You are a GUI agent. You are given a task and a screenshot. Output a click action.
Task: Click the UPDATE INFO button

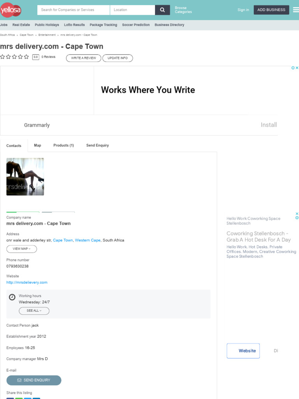click(118, 58)
